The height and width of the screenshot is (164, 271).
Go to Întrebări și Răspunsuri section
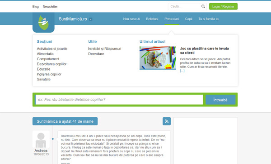105,49
